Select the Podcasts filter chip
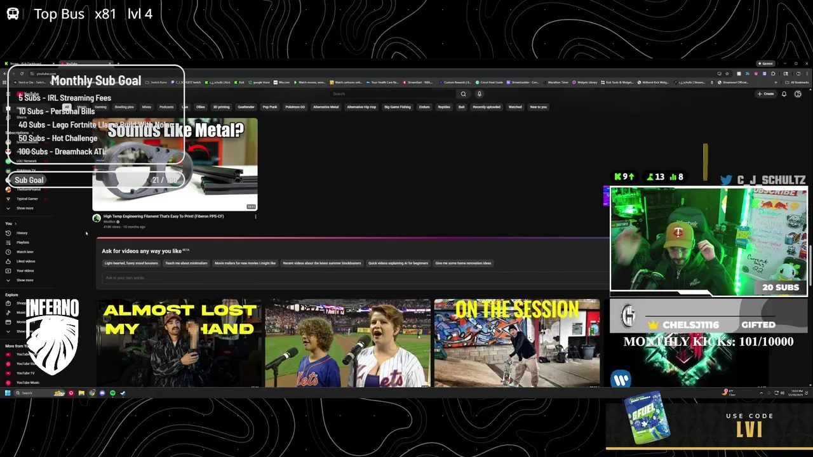The width and height of the screenshot is (813, 457). [166, 107]
